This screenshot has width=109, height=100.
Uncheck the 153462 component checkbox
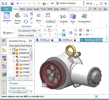[x=17, y=68]
